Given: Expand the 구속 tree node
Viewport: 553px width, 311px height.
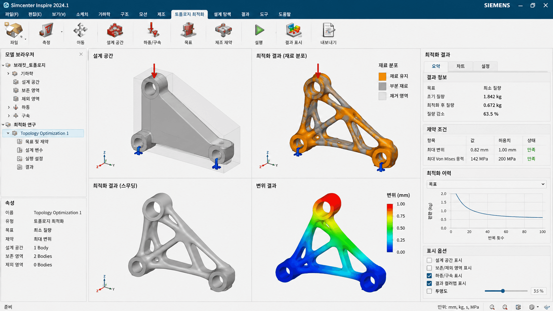Looking at the screenshot, I should 9,116.
